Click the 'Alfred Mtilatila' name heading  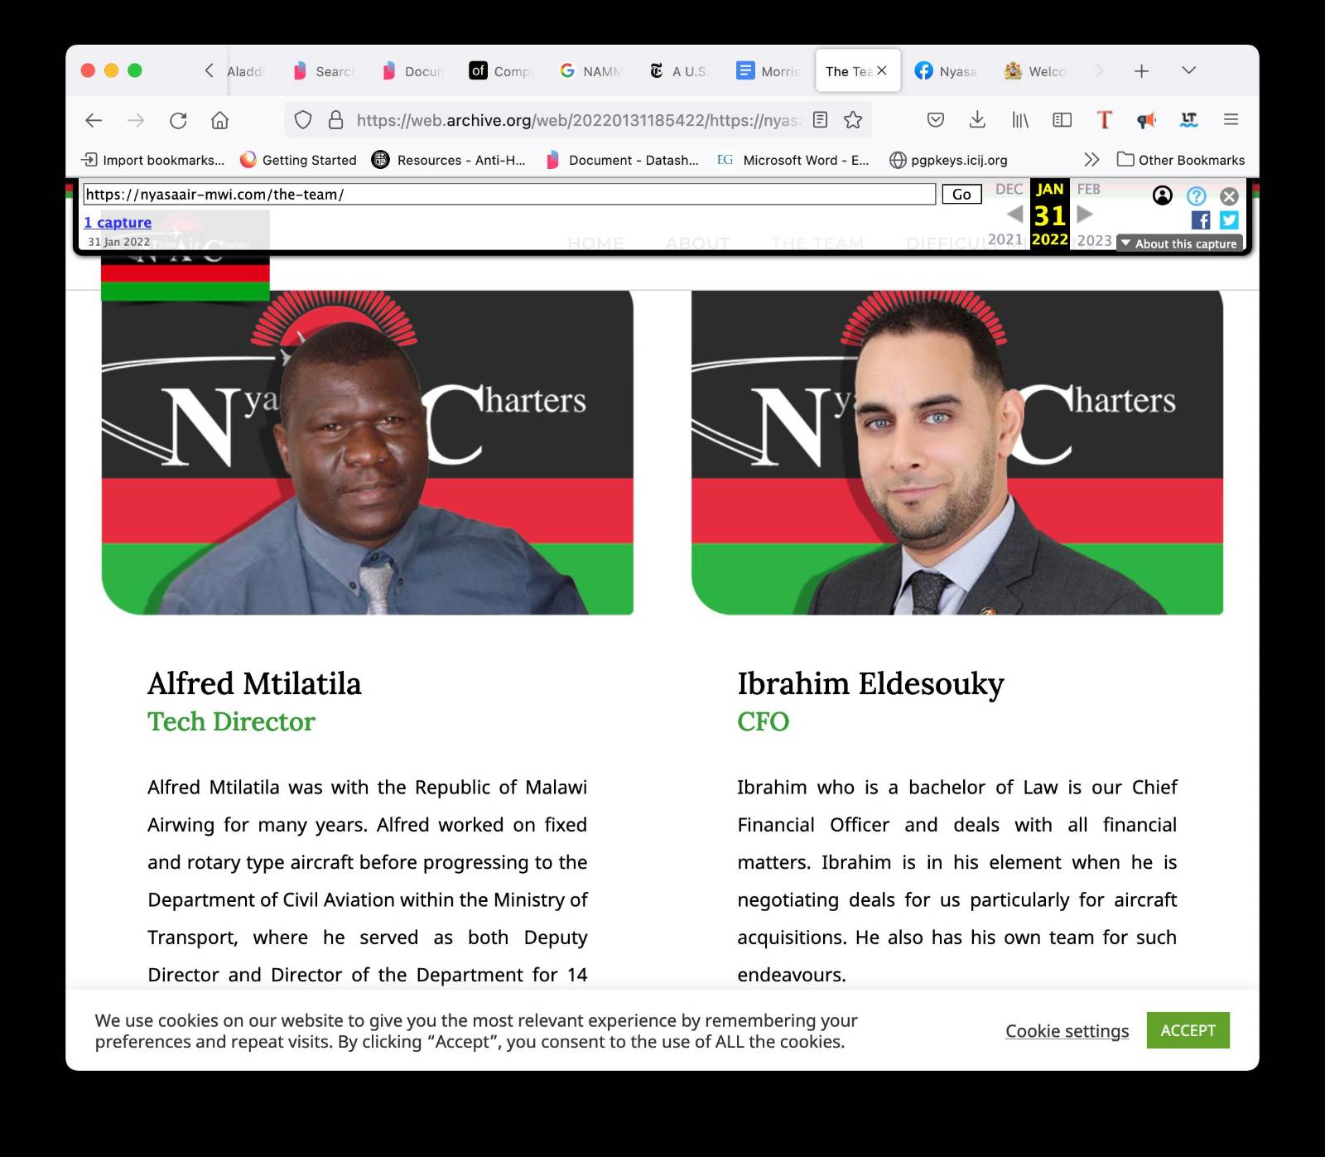(x=254, y=683)
